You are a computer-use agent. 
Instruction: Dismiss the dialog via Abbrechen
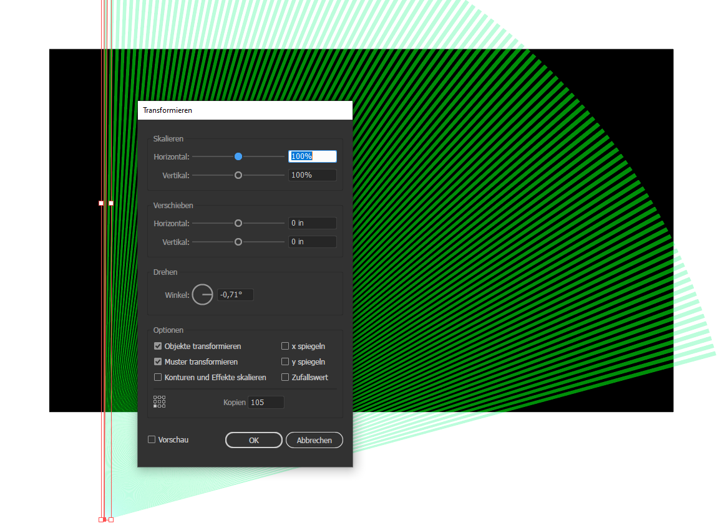(314, 439)
